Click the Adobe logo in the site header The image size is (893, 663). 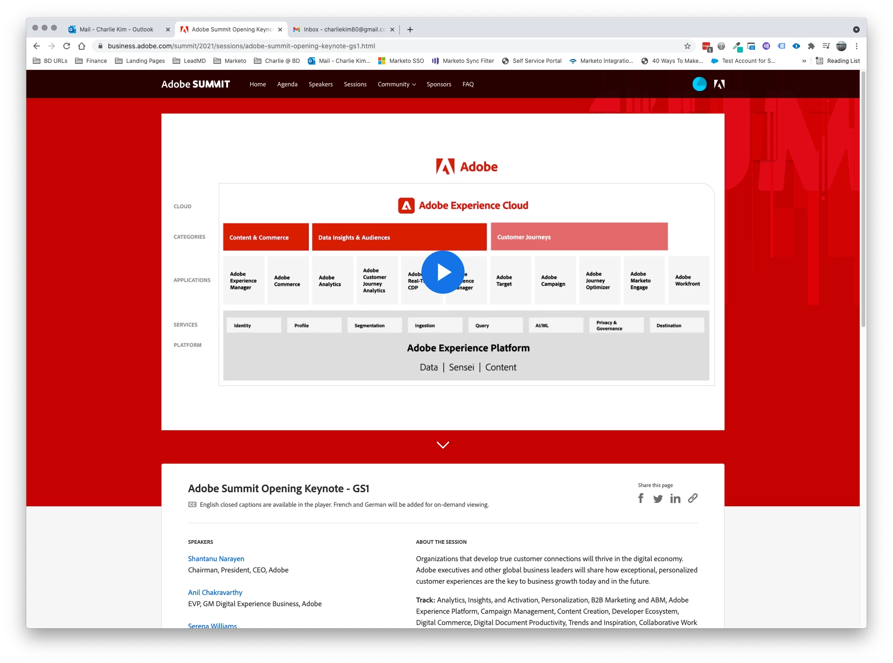pos(719,84)
